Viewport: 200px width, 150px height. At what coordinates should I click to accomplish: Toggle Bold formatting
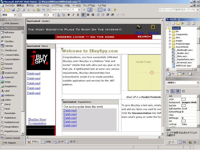pyautogui.click(x=69, y=15)
